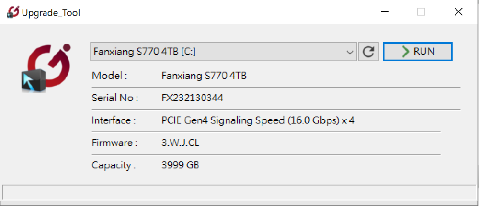Screen dimensions: 479x208
Task: Click the PCIE Gen4 interface value
Action: point(258,120)
